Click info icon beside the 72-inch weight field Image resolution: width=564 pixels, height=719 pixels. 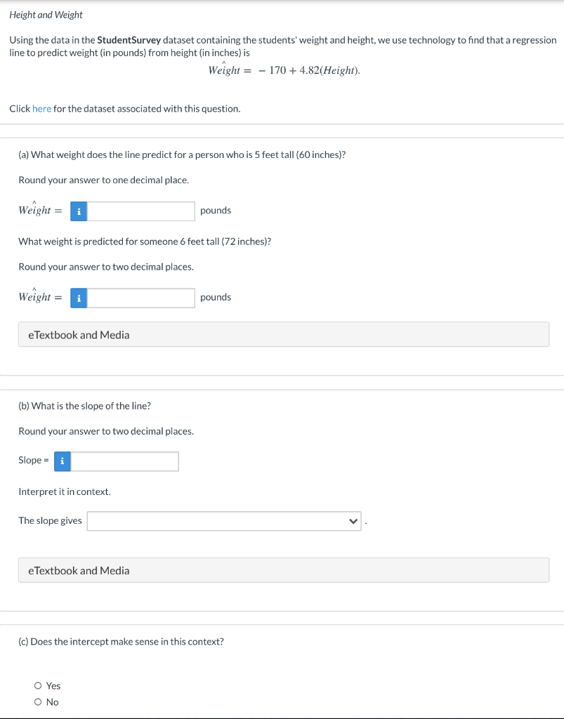79,298
